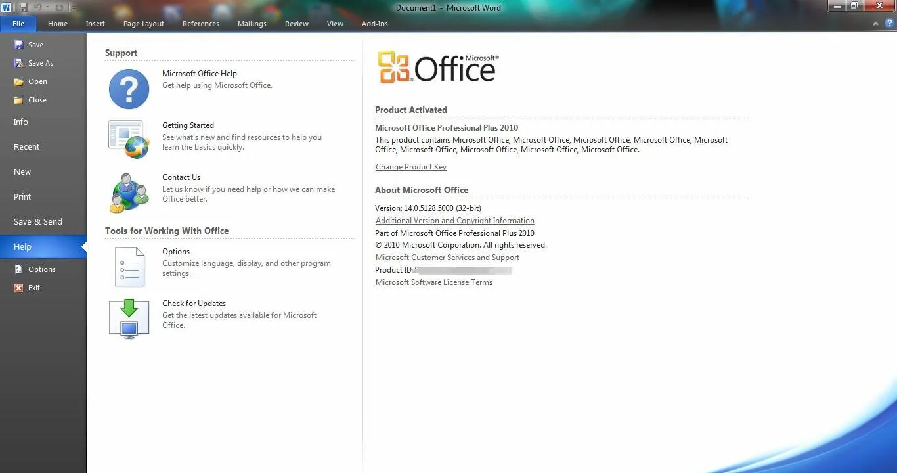
Task: Click the 'Product ID:' label text
Action: 393,270
